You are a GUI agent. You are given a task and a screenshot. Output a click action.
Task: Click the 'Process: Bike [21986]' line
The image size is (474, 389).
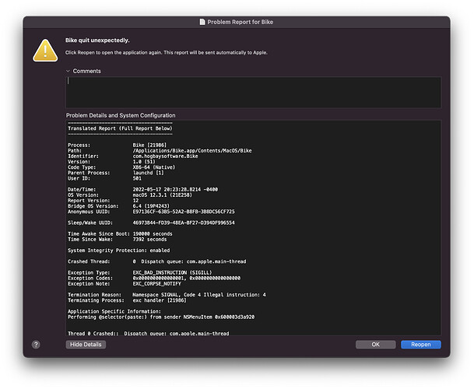pyautogui.click(x=118, y=145)
